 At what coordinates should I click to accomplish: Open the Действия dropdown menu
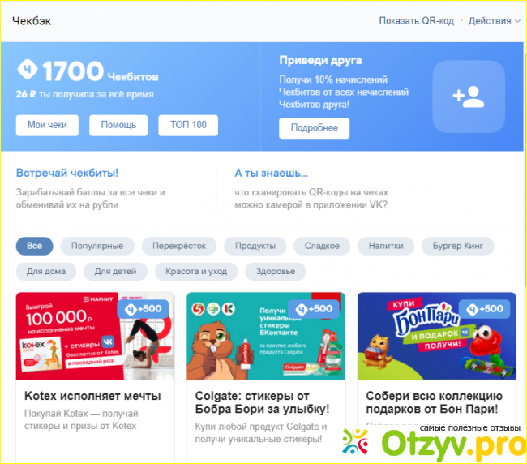pos(494,21)
